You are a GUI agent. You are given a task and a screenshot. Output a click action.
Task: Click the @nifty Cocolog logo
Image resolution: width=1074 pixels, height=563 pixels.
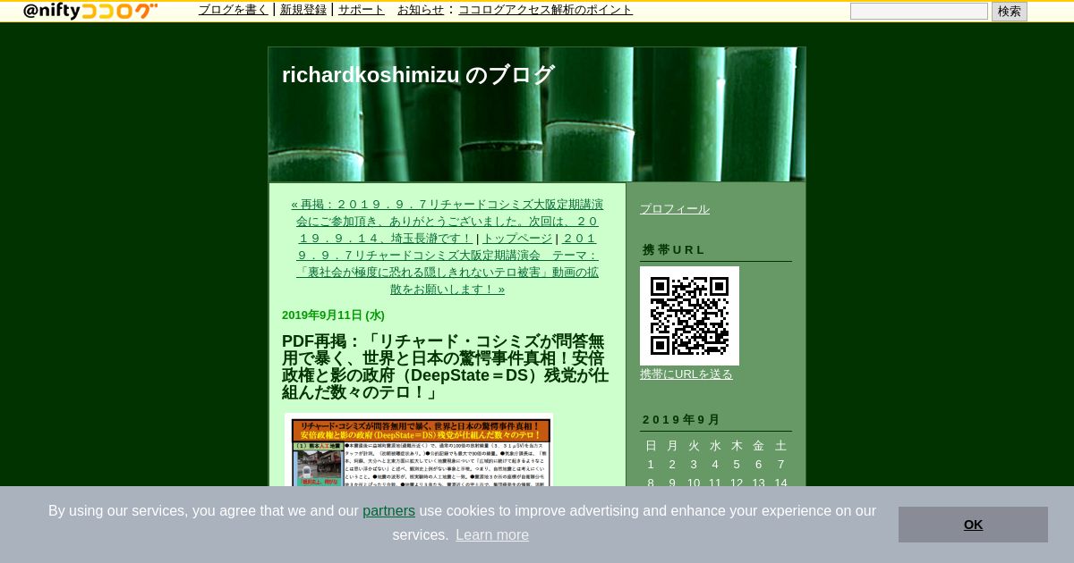pyautogui.click(x=90, y=11)
